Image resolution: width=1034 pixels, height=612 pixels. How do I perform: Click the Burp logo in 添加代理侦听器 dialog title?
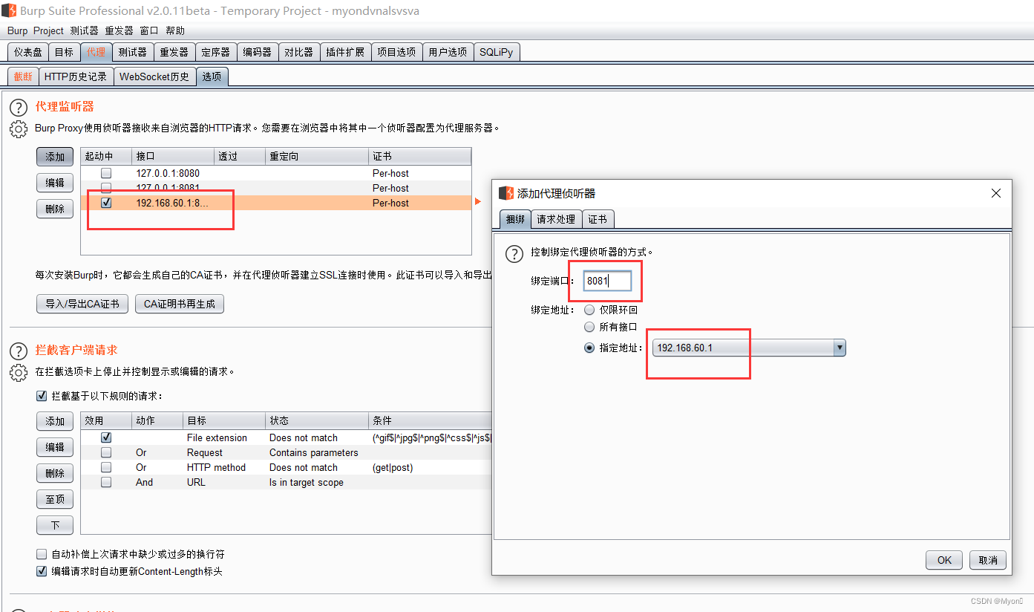(506, 193)
